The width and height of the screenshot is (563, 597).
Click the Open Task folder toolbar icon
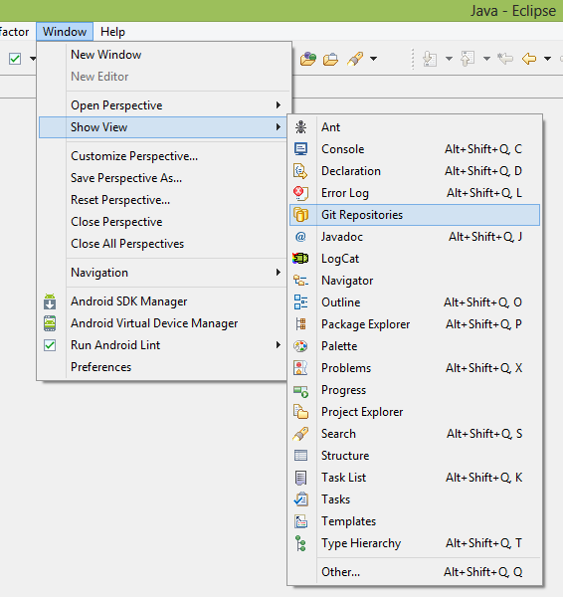tap(330, 59)
